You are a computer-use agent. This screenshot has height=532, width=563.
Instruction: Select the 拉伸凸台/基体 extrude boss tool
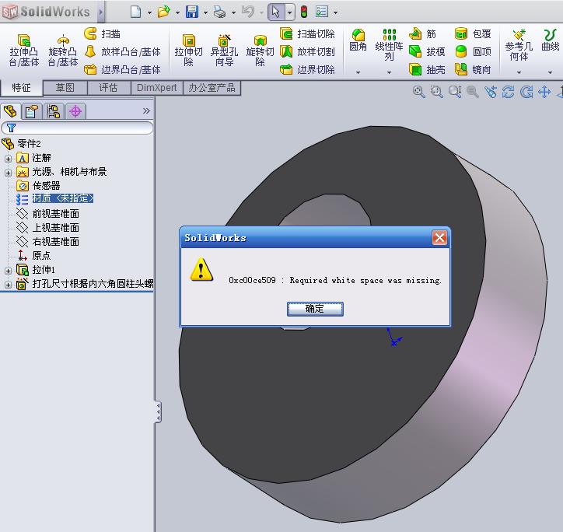pos(23,51)
